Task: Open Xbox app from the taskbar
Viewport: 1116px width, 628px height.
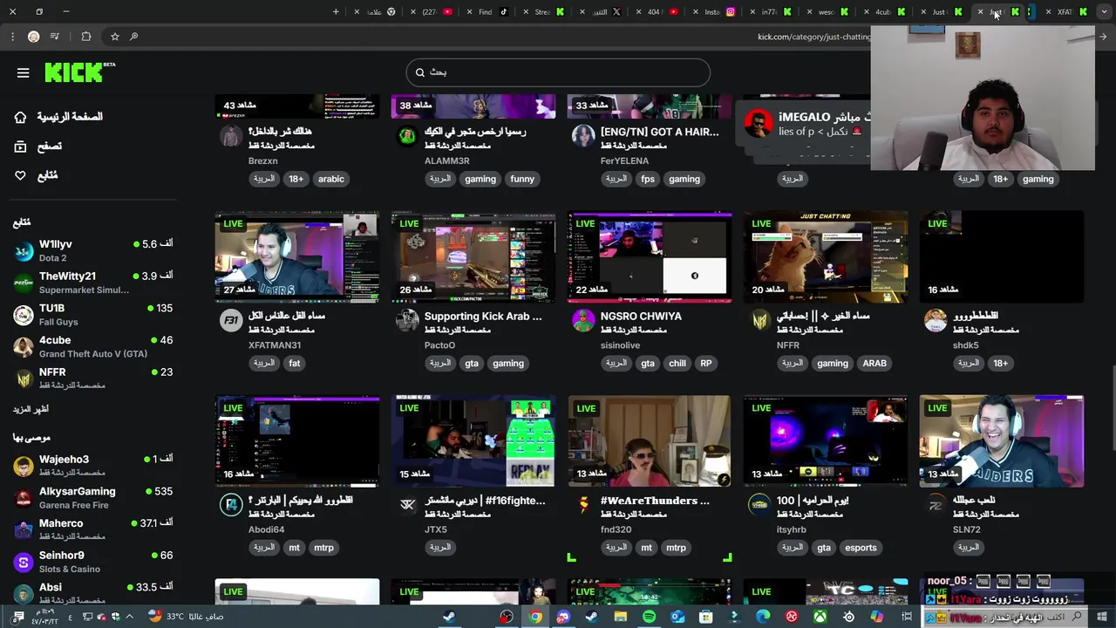Action: point(820,617)
